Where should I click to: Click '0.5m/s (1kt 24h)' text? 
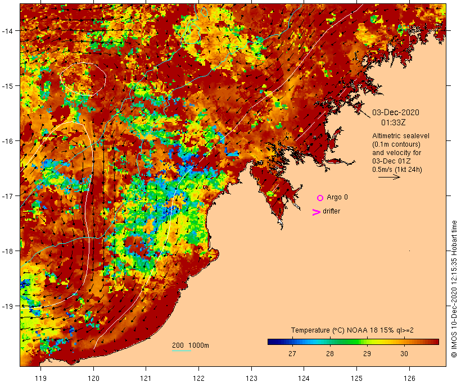pyautogui.click(x=397, y=170)
